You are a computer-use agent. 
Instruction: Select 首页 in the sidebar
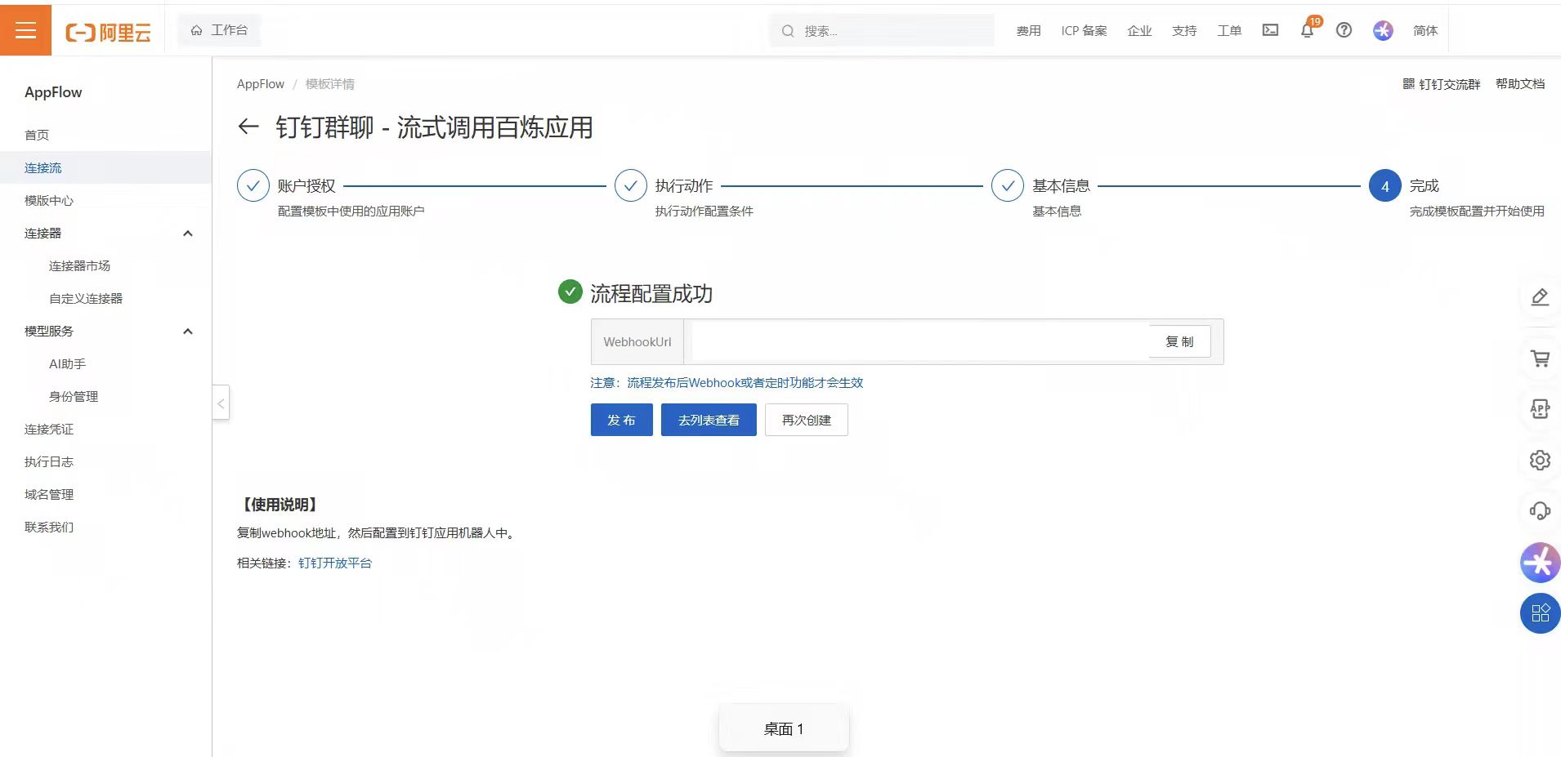click(x=37, y=135)
